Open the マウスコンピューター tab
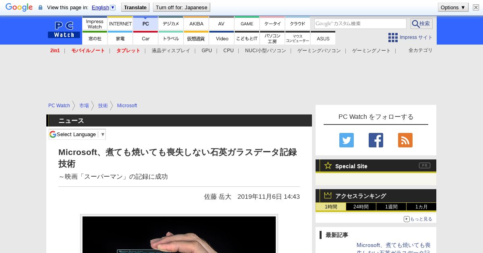483x253 pixels. 298,38
